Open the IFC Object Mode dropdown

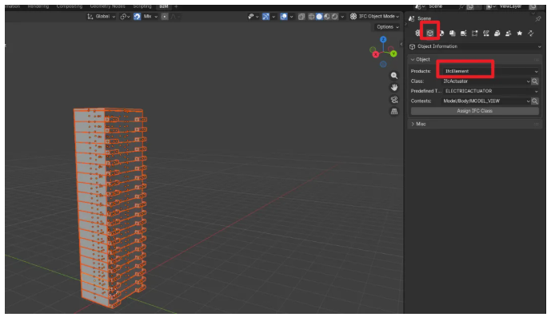click(x=374, y=16)
